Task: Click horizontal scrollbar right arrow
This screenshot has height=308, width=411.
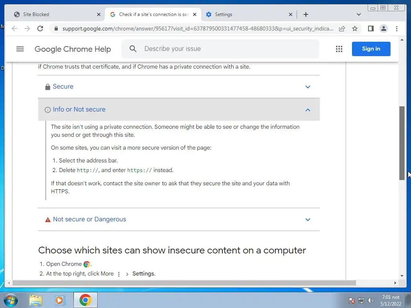Action: [395, 283]
